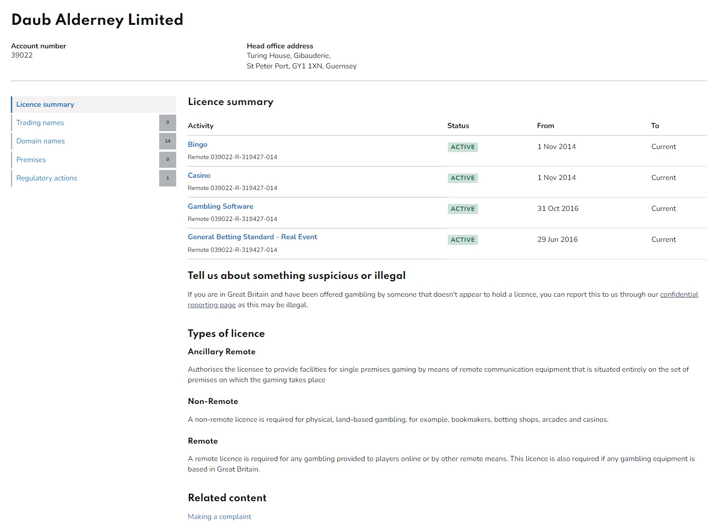Click the Activity column header
Screen dimensions: 723x526
201,126
